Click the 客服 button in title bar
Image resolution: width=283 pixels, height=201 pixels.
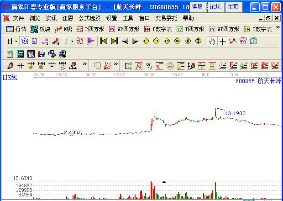(x=197, y=7)
